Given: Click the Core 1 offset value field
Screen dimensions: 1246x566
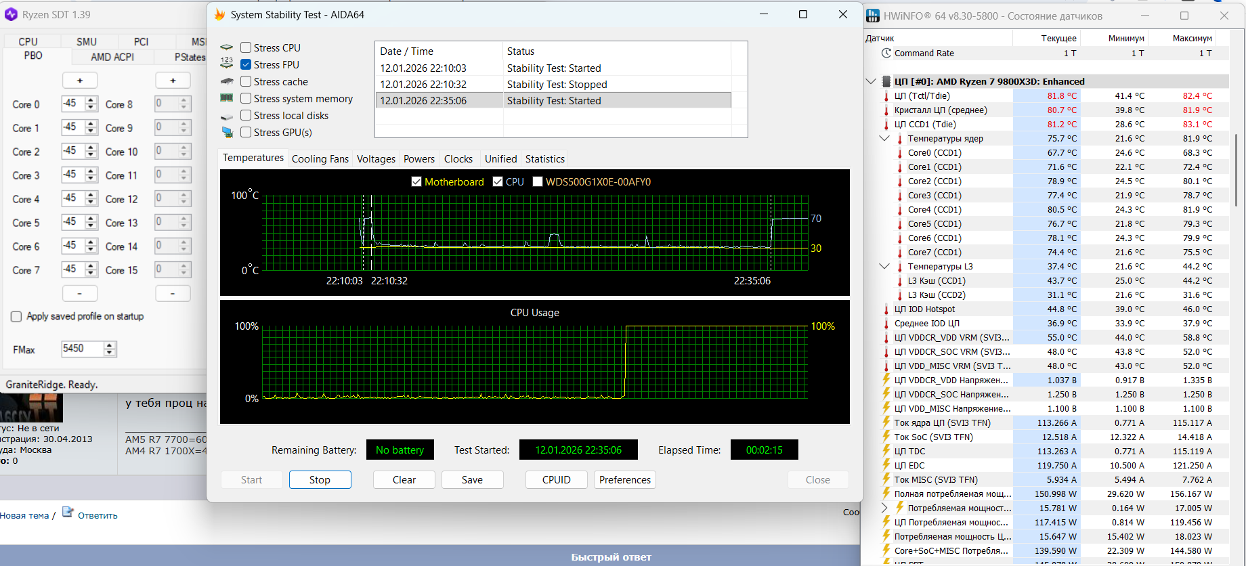Looking at the screenshot, I should tap(73, 127).
